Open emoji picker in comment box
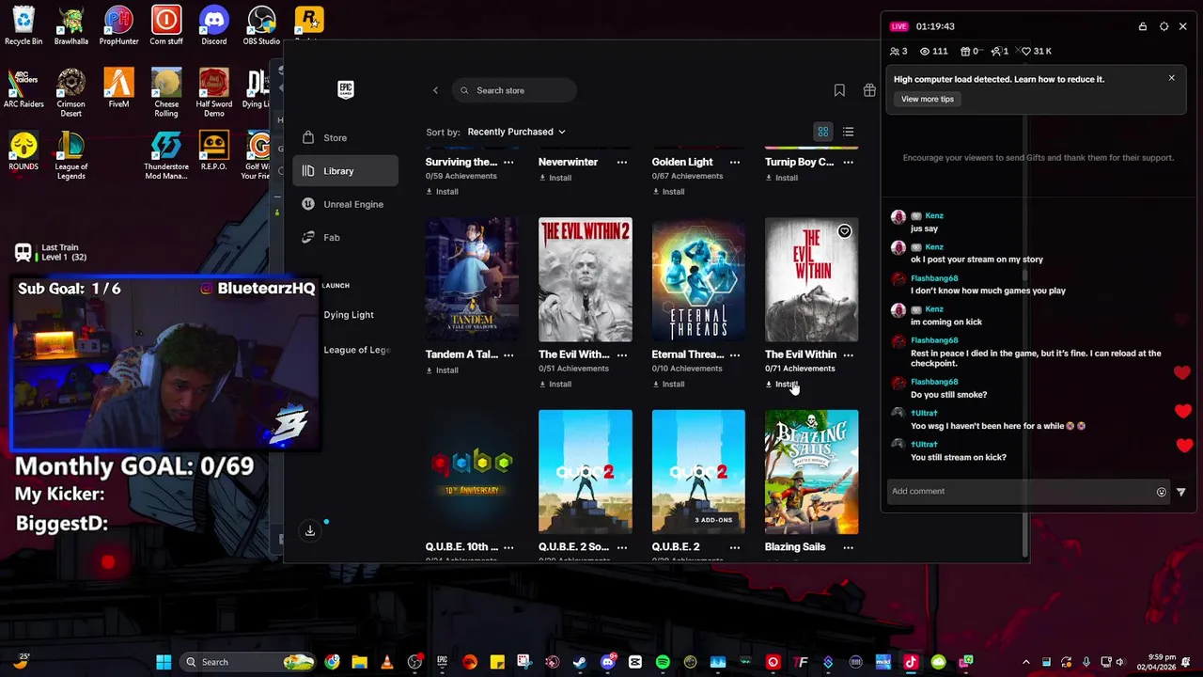1203x677 pixels. point(1161,492)
